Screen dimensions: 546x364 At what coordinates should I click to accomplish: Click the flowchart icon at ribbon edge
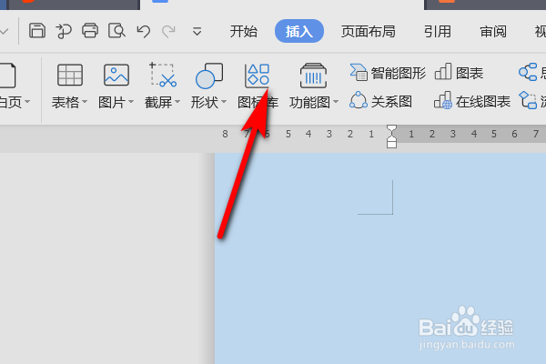528,100
